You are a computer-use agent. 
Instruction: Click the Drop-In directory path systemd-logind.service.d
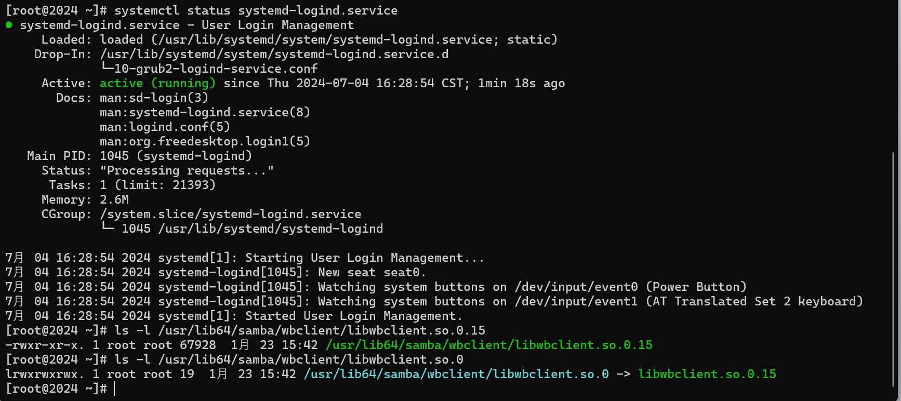(274, 54)
